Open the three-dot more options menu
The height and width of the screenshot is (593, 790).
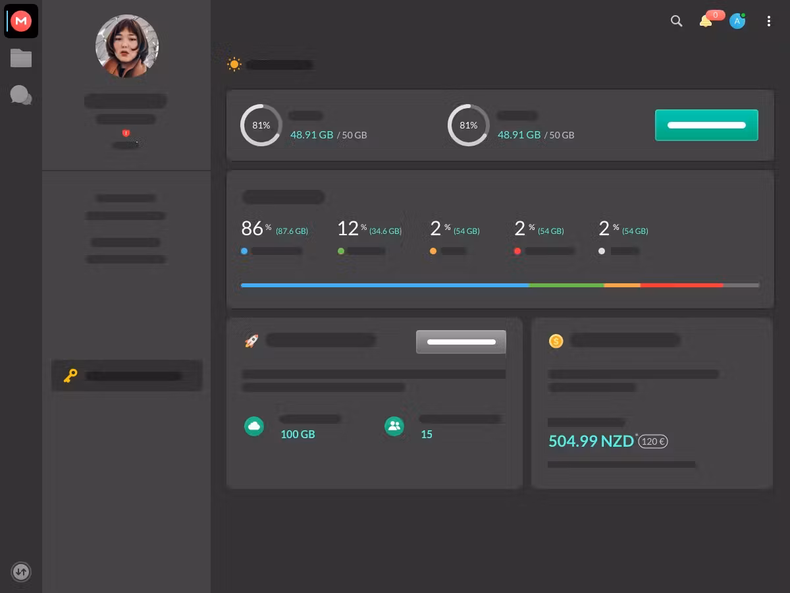[768, 21]
